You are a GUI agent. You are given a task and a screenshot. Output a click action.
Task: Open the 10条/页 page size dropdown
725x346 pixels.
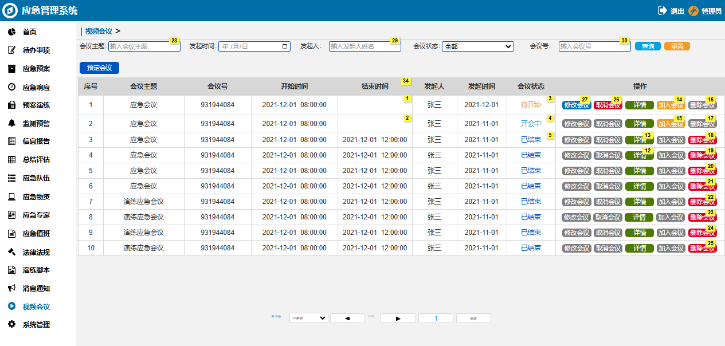click(308, 318)
